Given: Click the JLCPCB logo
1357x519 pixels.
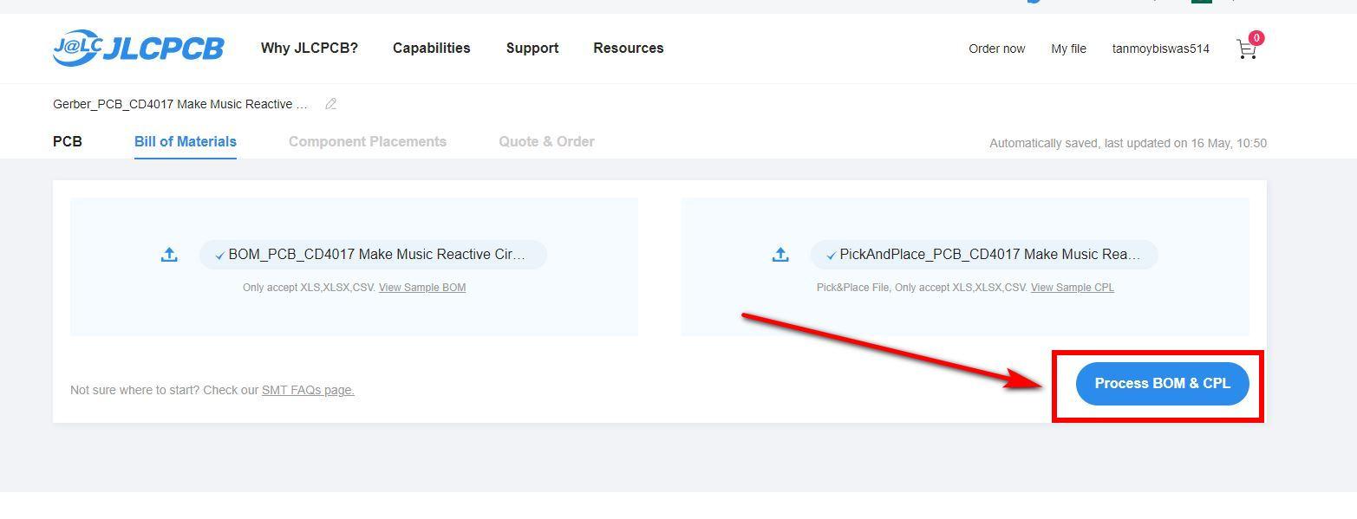Looking at the screenshot, I should 138,48.
